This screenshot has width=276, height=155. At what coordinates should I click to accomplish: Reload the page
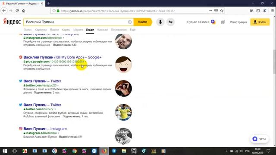[17, 11]
